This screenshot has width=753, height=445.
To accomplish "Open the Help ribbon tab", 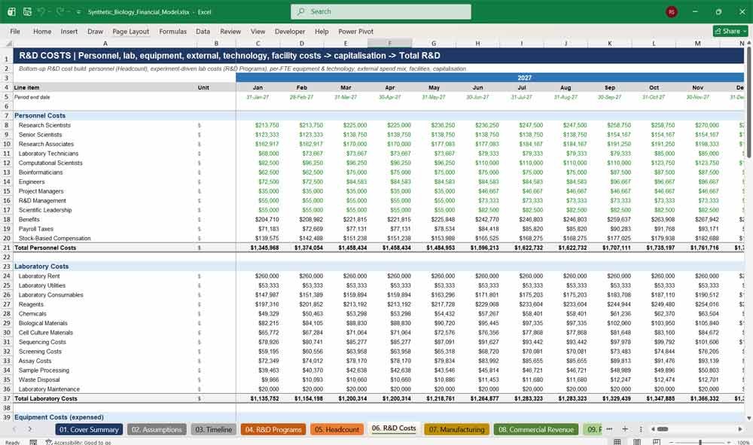I will (322, 31).
